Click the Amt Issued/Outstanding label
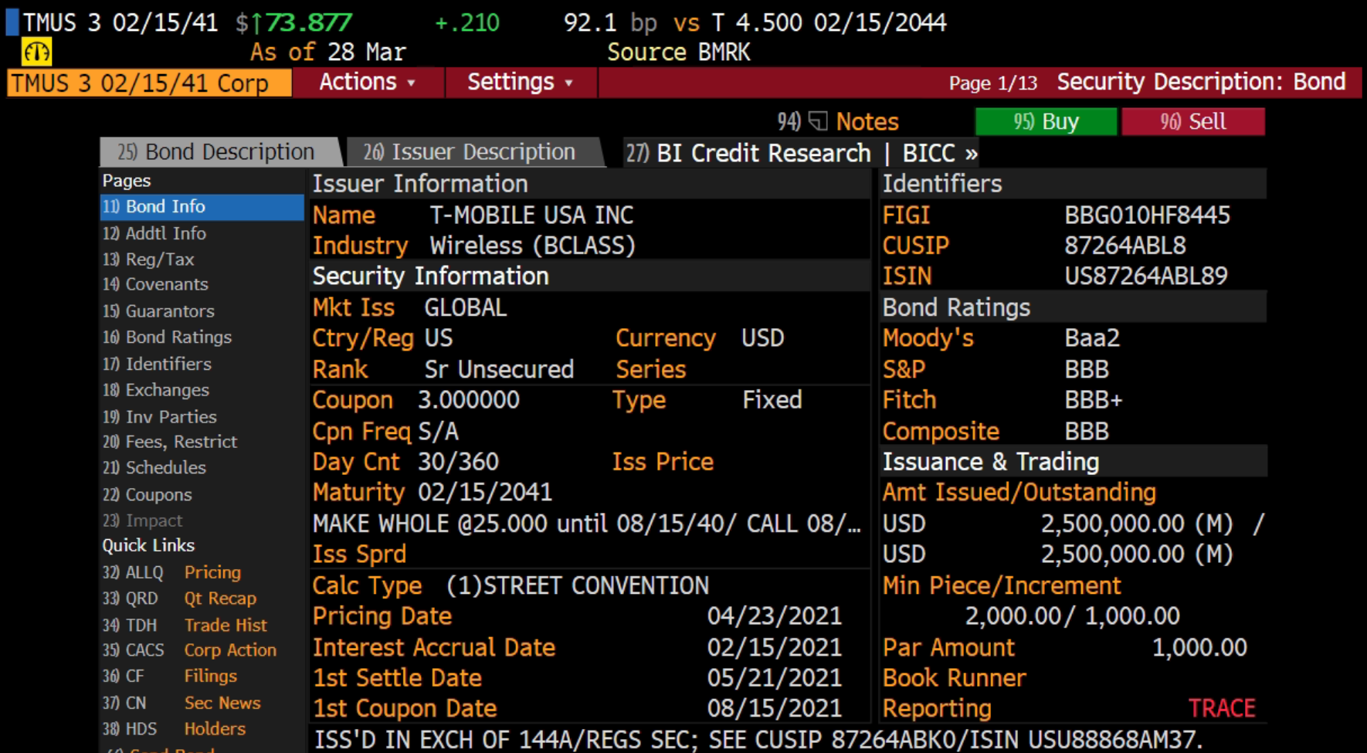1367x753 pixels. 1019,492
